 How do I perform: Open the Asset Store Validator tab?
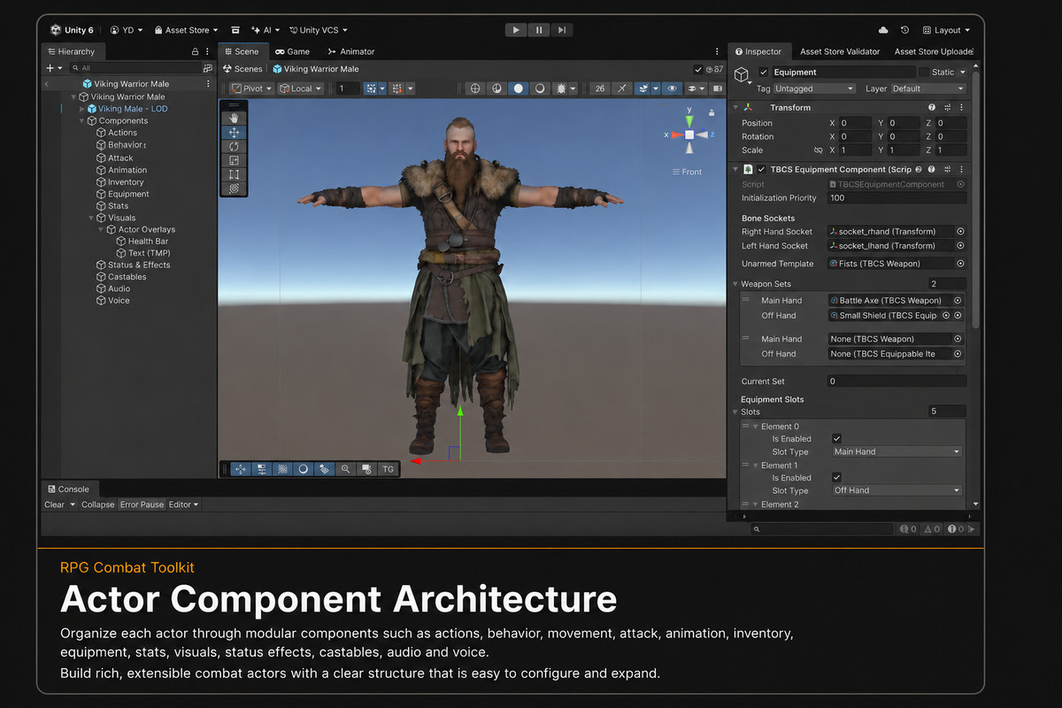tap(840, 51)
